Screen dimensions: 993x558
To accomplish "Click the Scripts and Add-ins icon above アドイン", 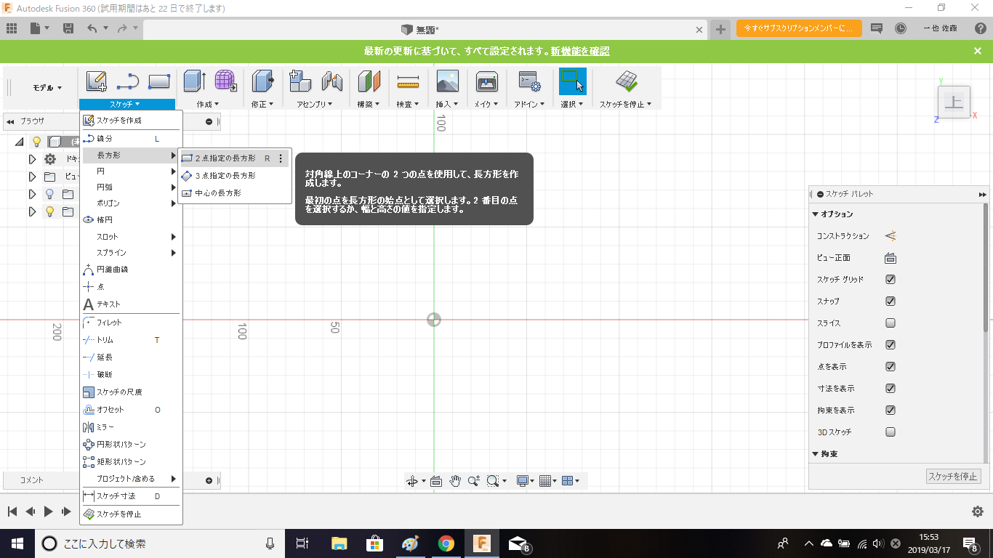I will [x=528, y=81].
